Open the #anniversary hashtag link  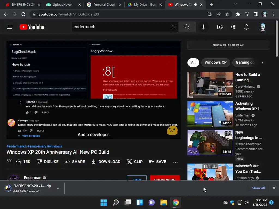(x=37, y=146)
